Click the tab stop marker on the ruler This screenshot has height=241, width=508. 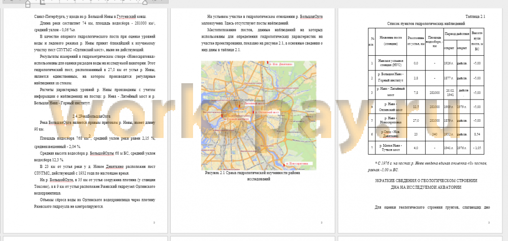click(42, 2)
